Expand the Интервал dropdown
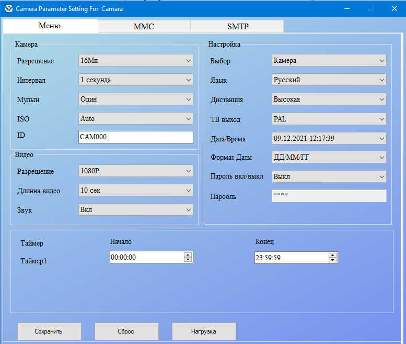Image resolution: width=406 pixels, height=344 pixels. [135, 80]
